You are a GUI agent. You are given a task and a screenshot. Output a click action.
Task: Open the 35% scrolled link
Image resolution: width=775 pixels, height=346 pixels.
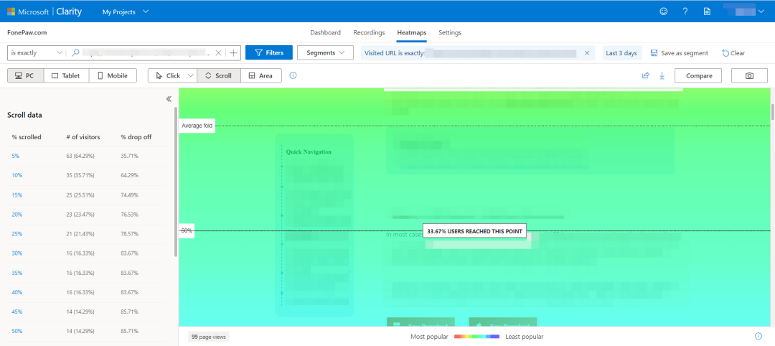(x=17, y=273)
